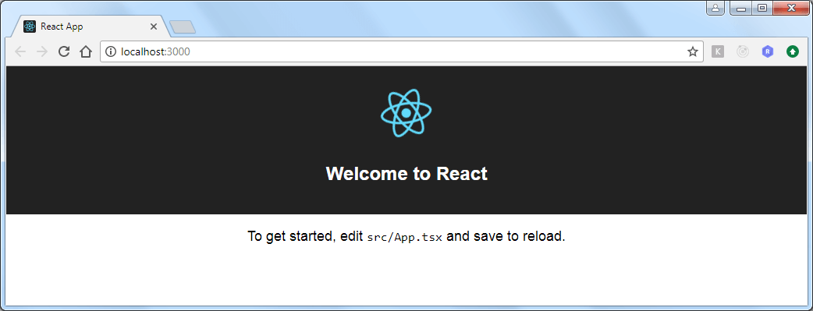Click the React favicon on the tab

[x=30, y=27]
